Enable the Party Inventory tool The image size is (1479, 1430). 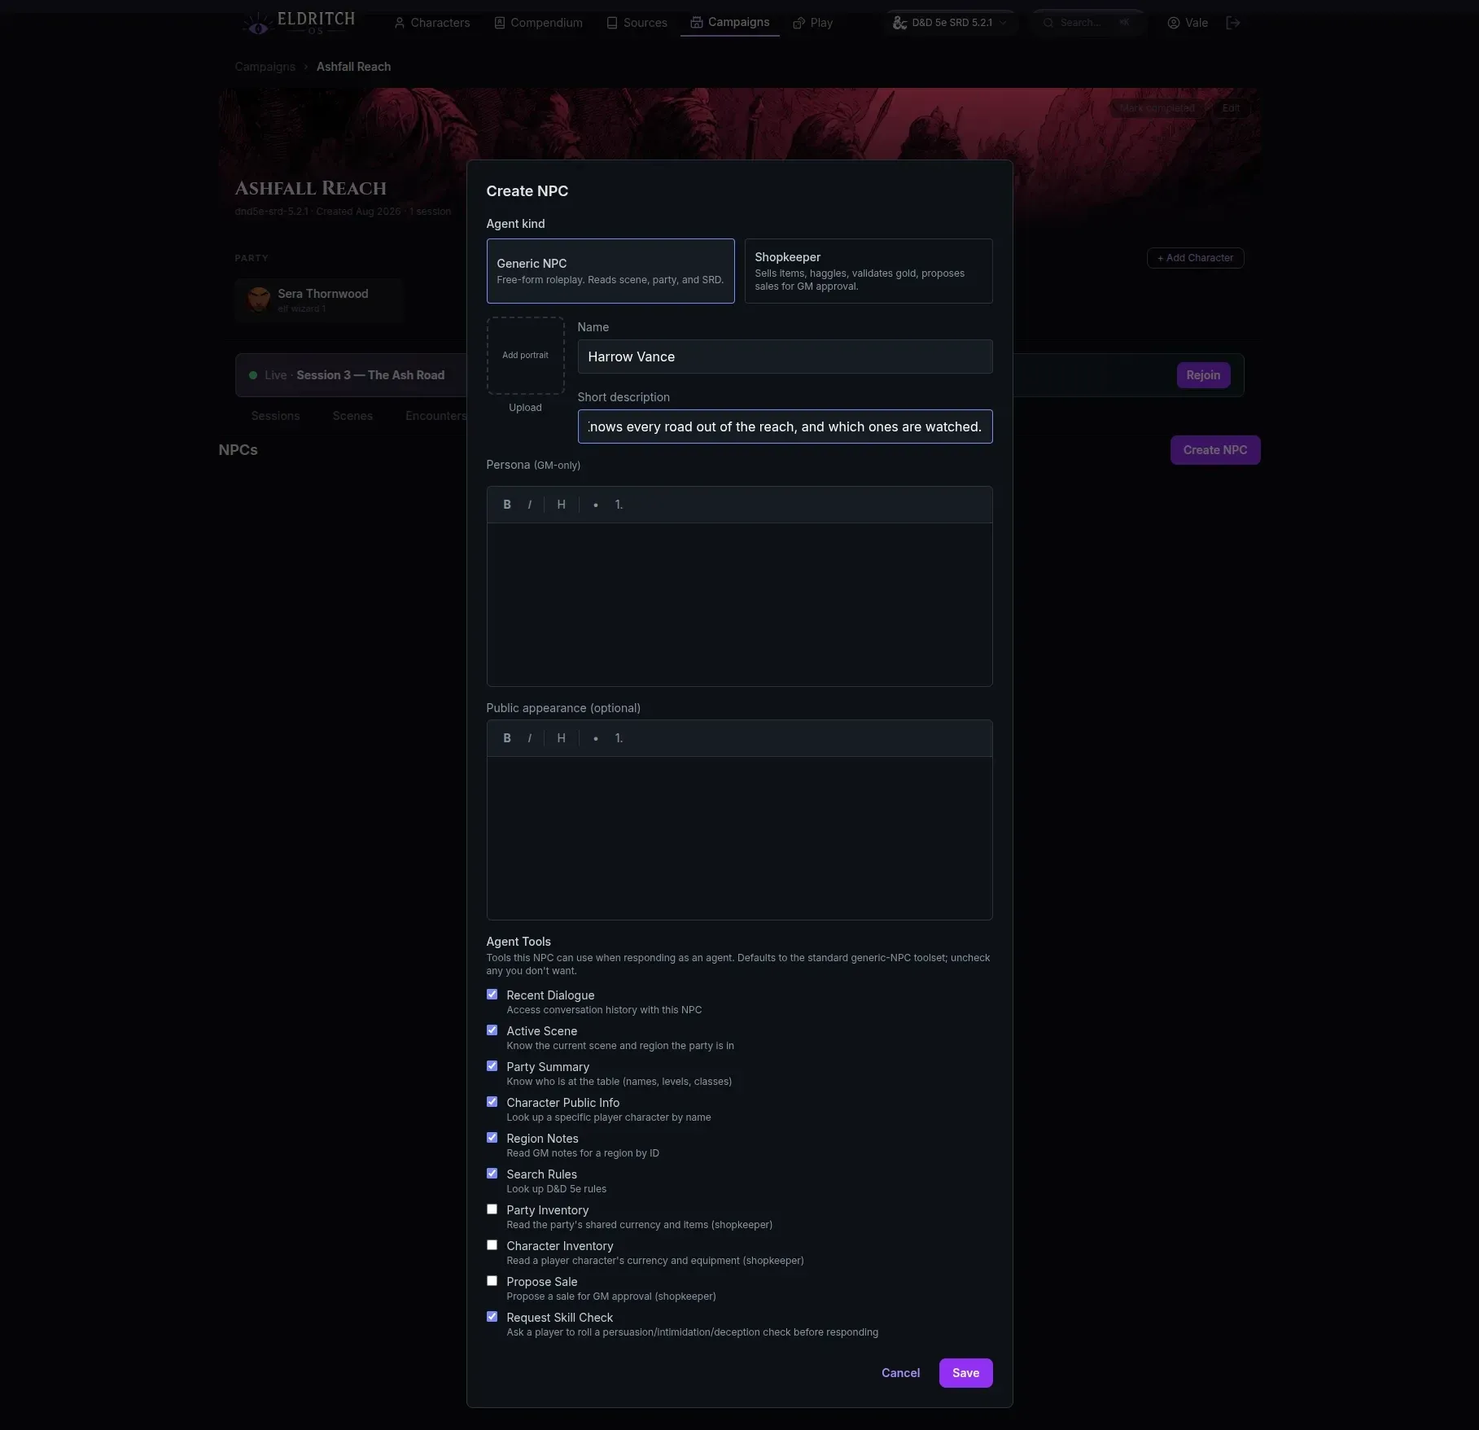[x=492, y=1209]
